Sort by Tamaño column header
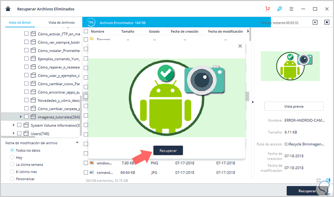The height and width of the screenshot is (197, 334). click(128, 31)
